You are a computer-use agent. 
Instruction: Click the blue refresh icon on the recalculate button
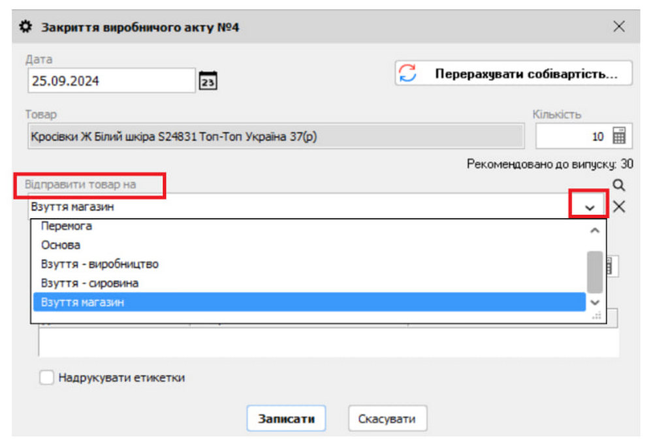408,73
